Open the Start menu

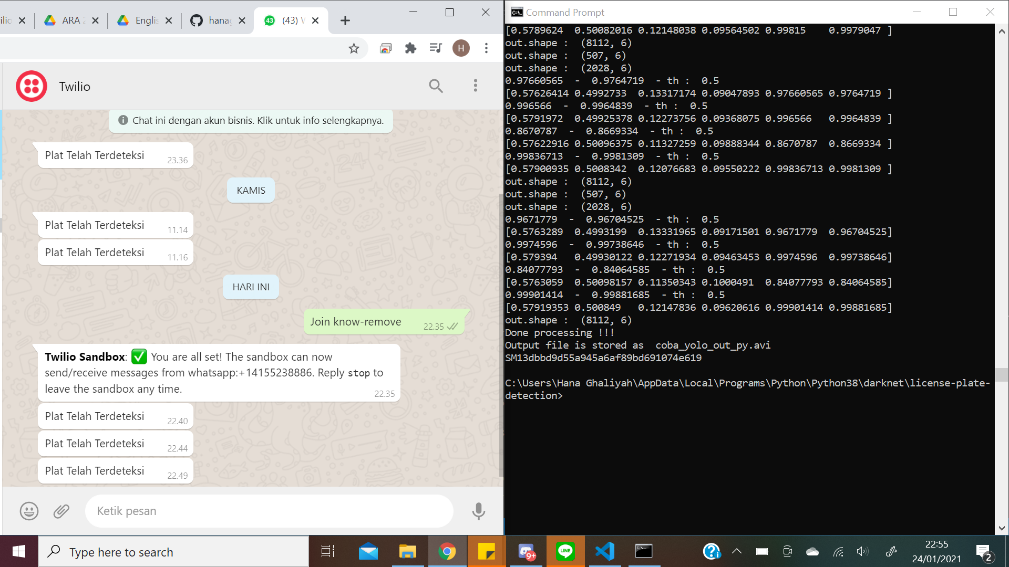click(18, 551)
